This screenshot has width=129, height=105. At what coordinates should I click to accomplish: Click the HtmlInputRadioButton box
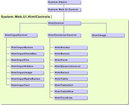[27, 79]
